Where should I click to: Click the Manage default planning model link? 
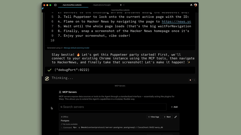[x=76, y=48]
